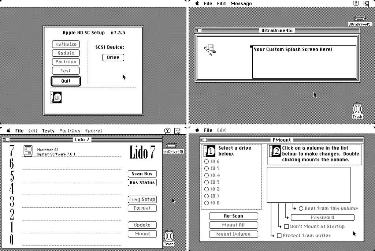Select the 'Boot from this volume' radio button

301,209
